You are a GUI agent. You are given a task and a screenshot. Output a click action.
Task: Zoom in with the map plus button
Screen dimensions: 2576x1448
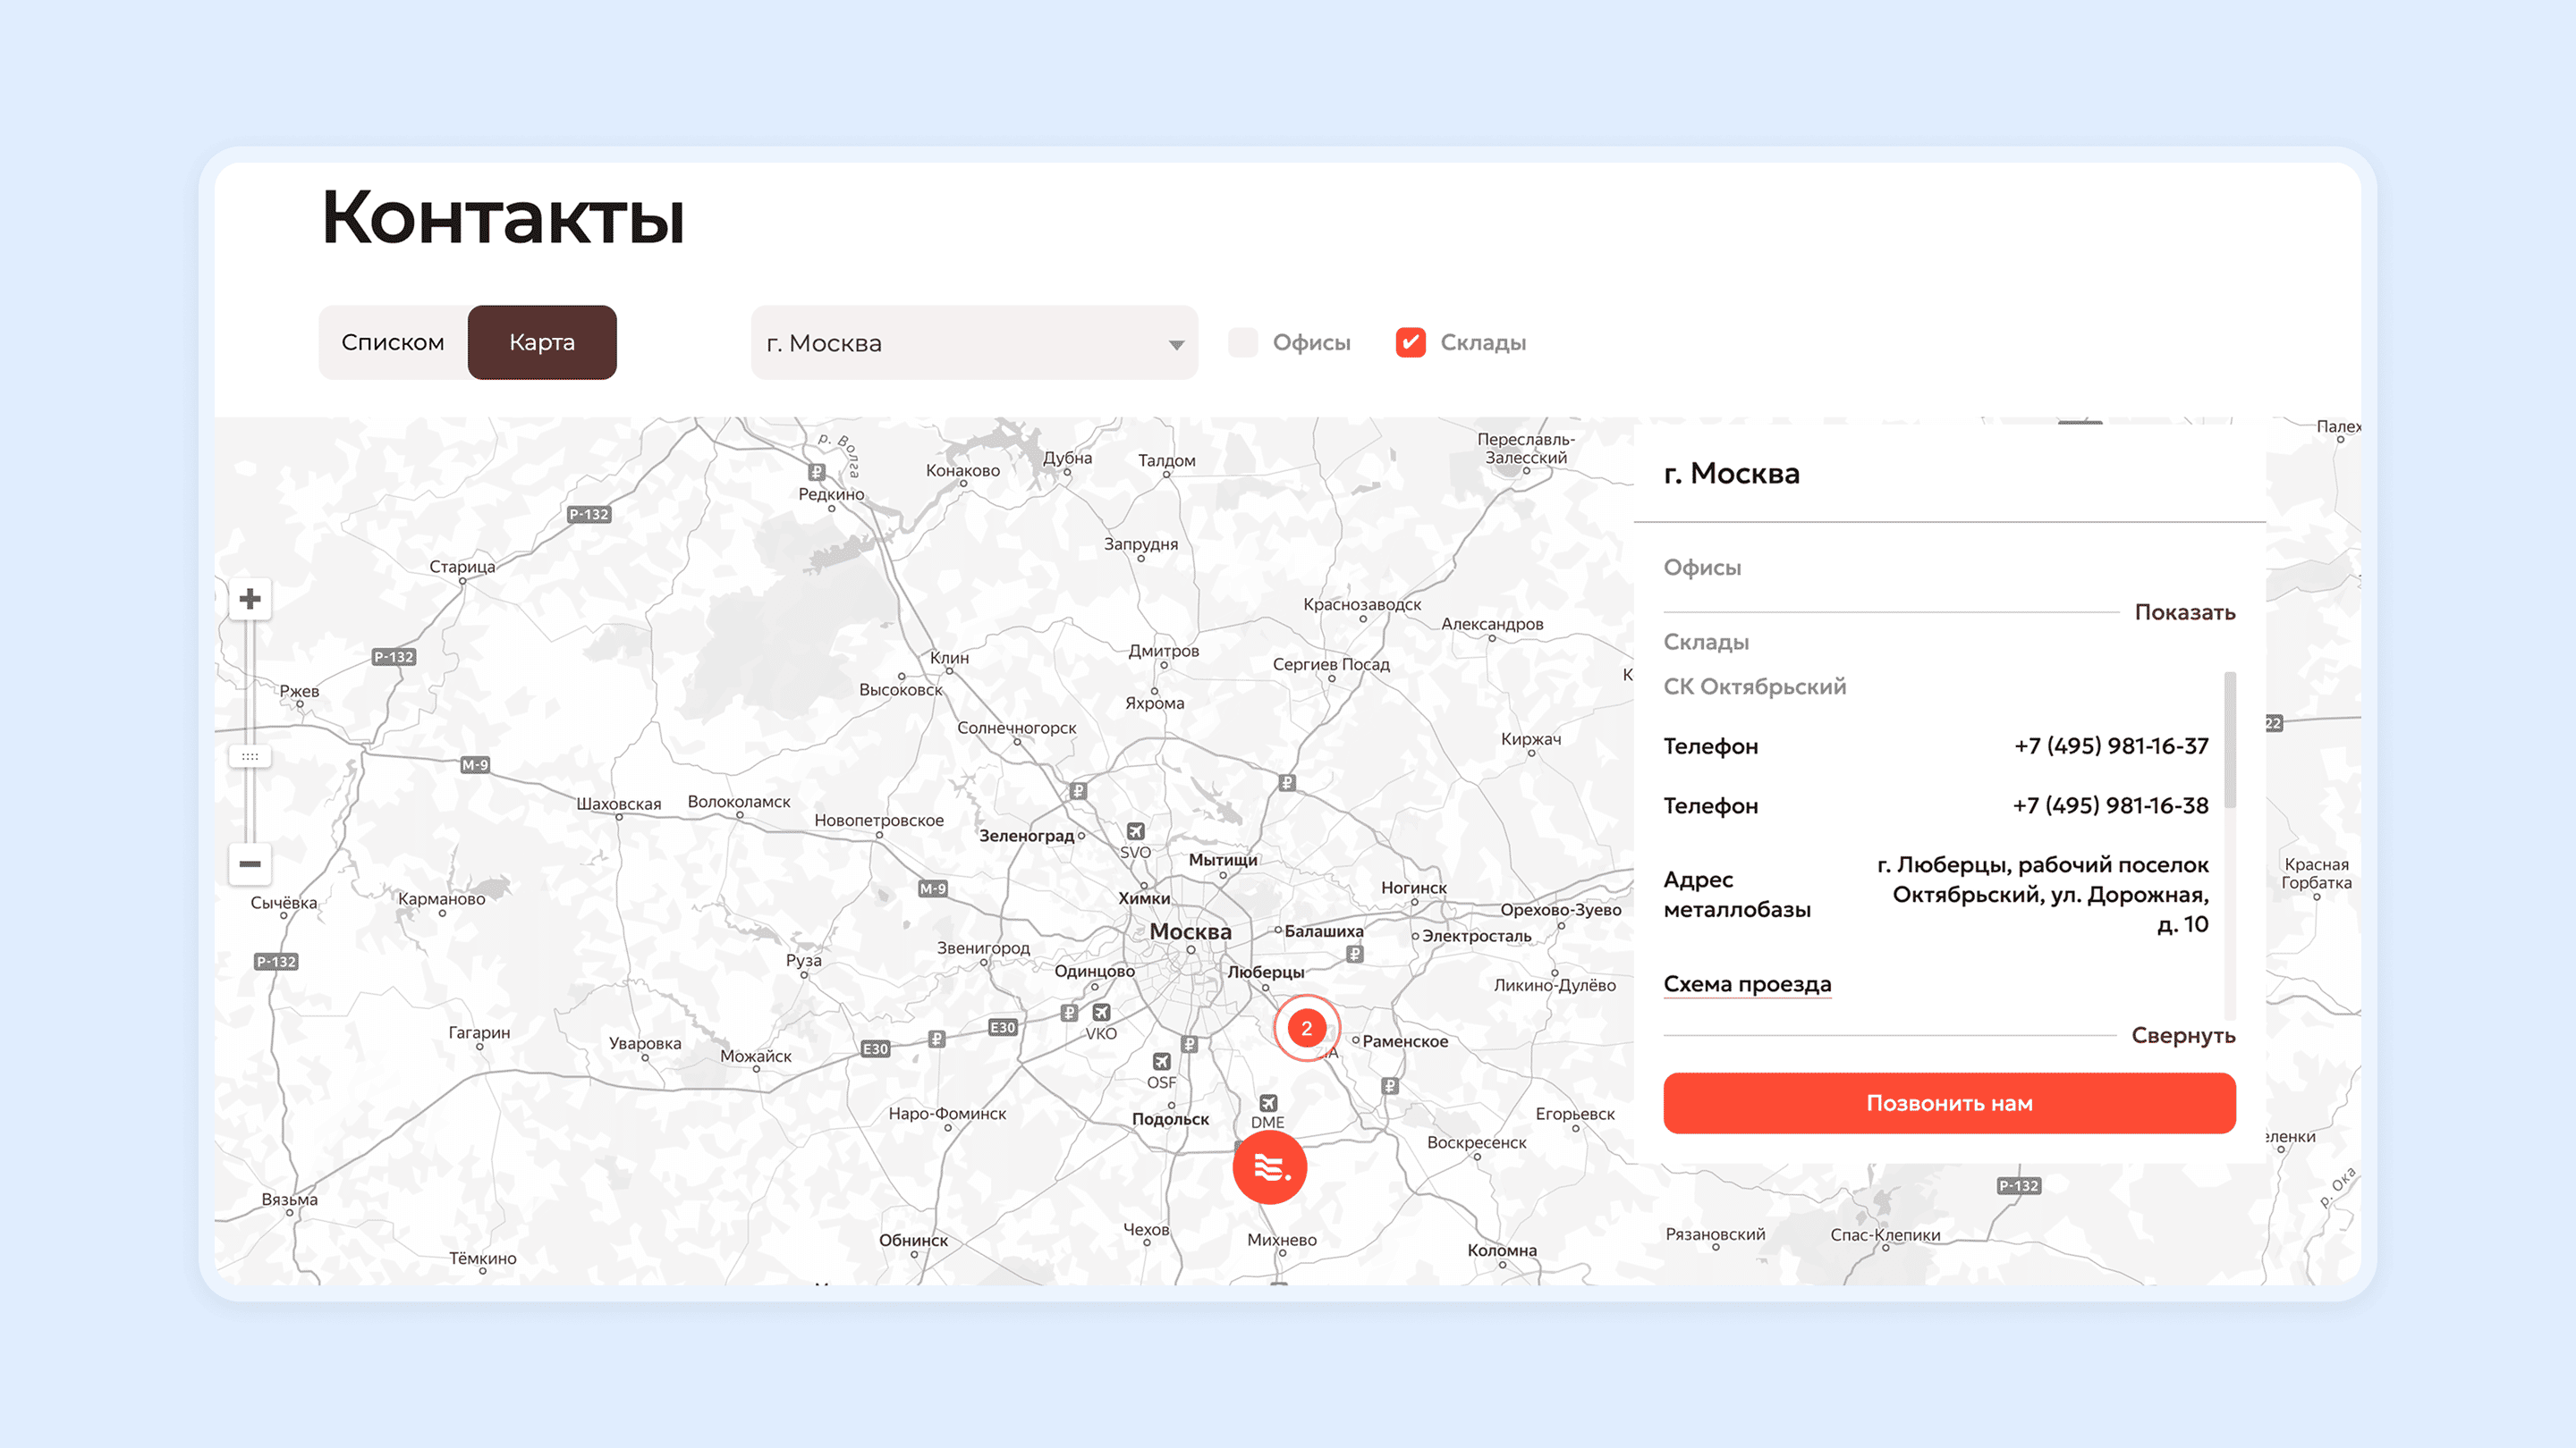[x=250, y=600]
